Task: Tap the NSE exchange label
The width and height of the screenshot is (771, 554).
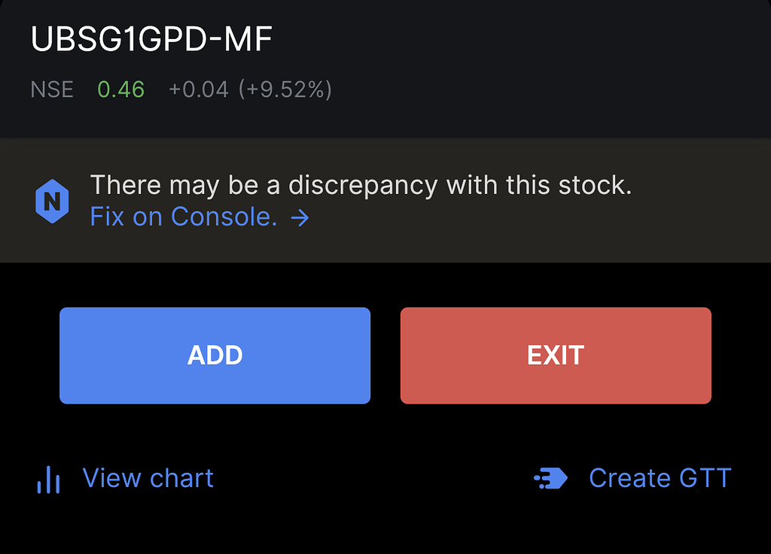Action: tap(52, 89)
